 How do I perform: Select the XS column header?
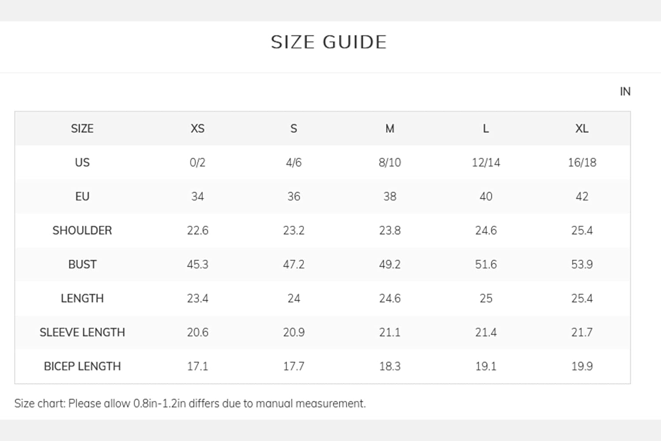coord(197,128)
